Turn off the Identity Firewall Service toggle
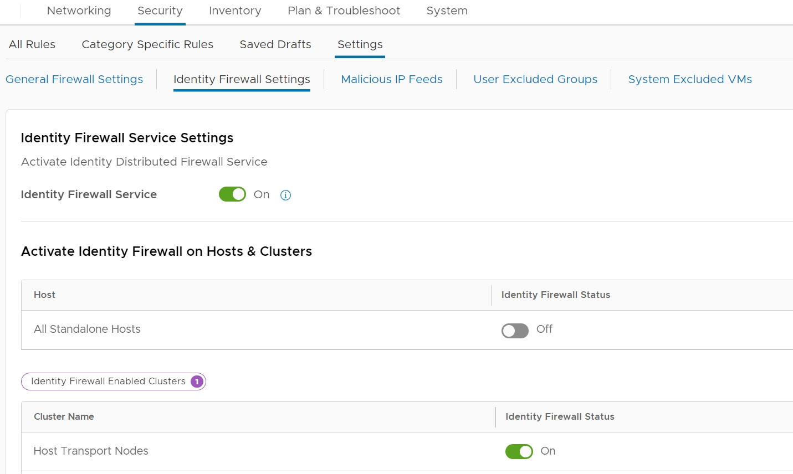793x474 pixels. [232, 194]
